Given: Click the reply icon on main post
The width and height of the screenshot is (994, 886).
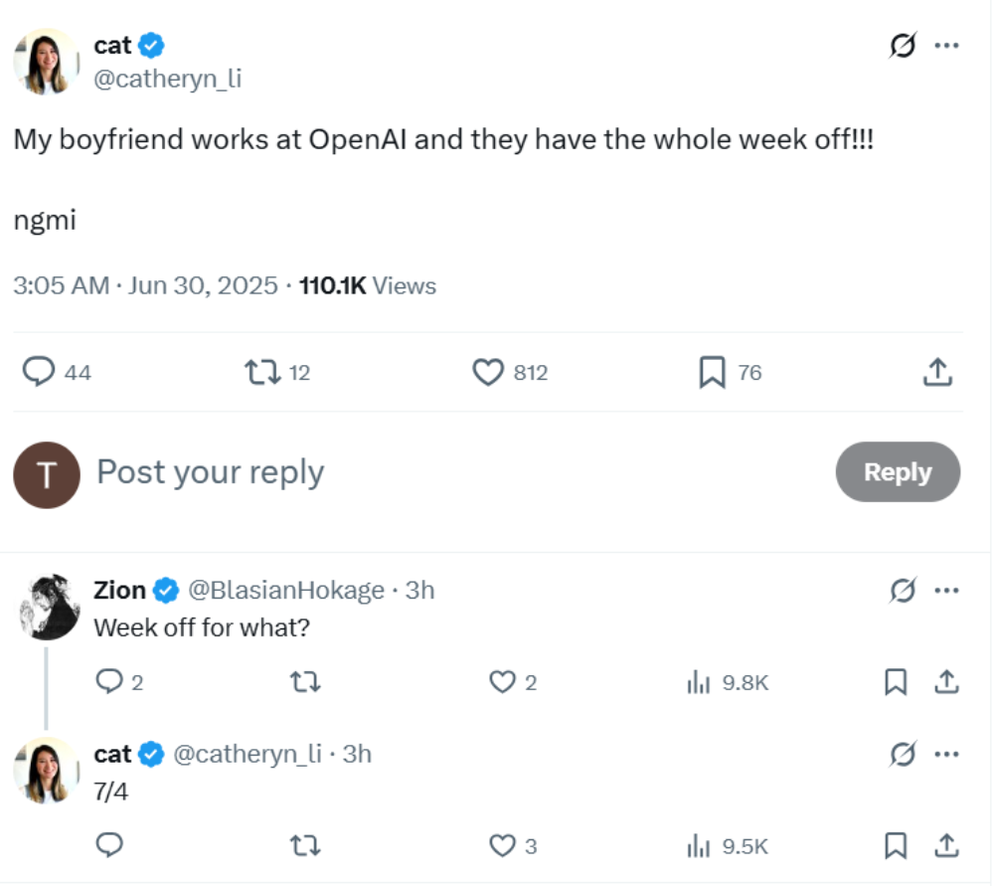Looking at the screenshot, I should coord(39,373).
